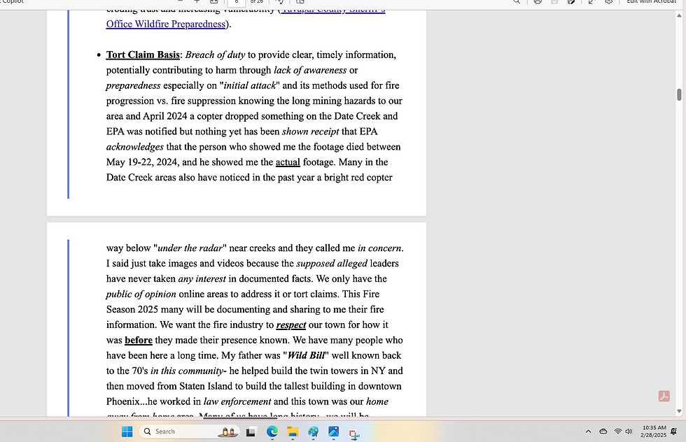This screenshot has width=686, height=442.
Task: Click the underlined italic word "respect"
Action: 291,325
